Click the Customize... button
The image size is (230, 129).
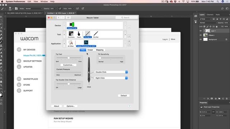[x=68, y=65]
